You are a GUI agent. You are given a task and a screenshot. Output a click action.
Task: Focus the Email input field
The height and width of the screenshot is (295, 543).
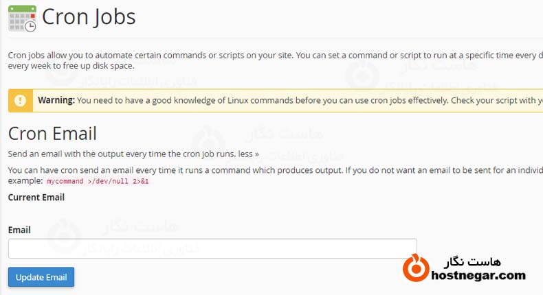tap(212, 248)
